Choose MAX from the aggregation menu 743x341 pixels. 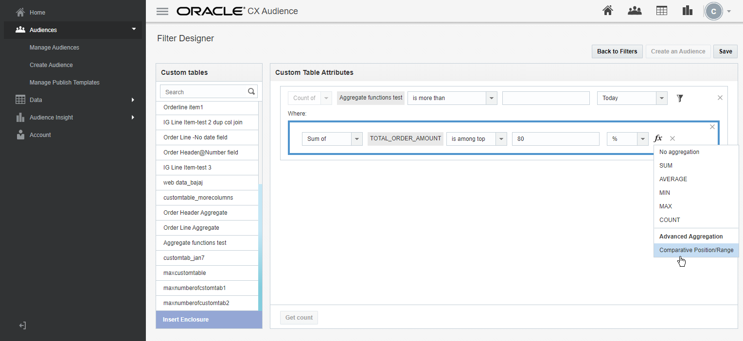[x=665, y=206]
